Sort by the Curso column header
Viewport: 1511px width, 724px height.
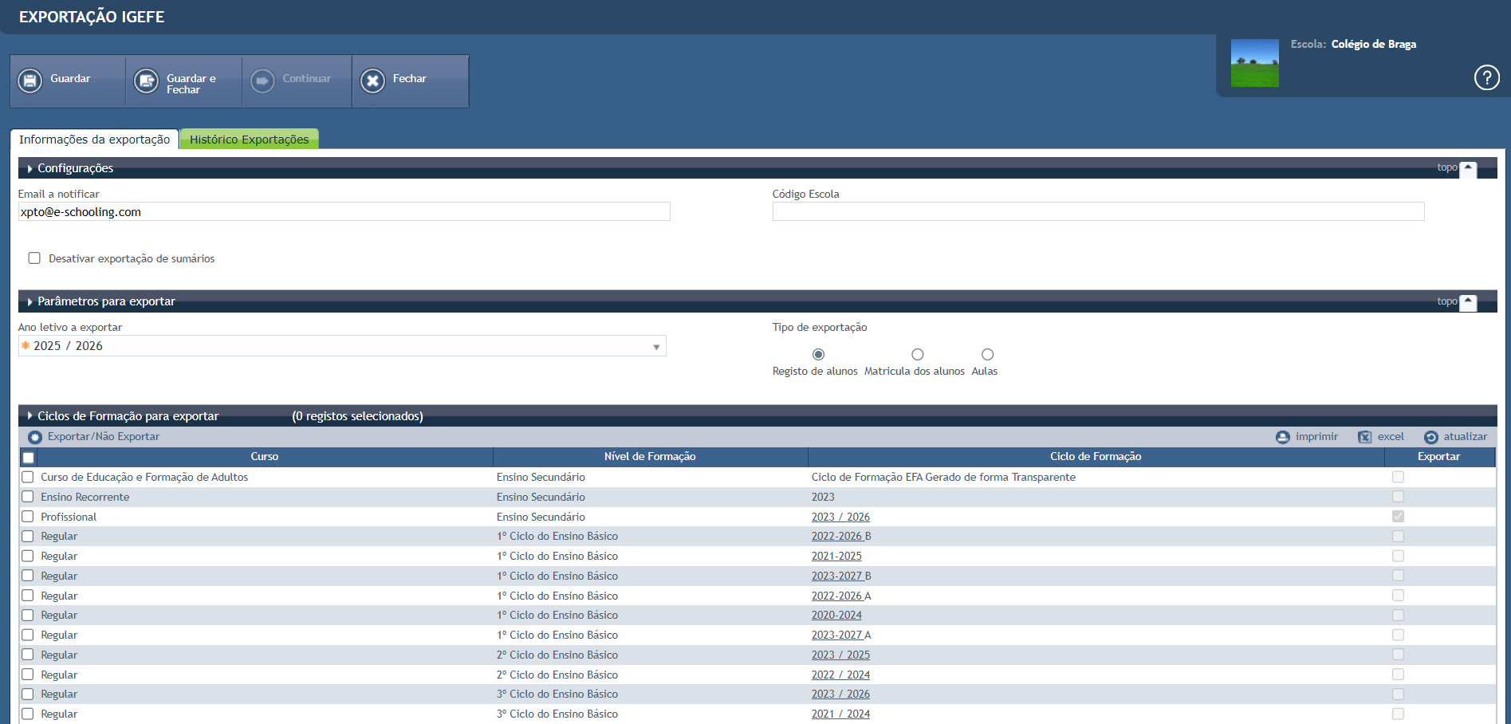pyautogui.click(x=265, y=457)
